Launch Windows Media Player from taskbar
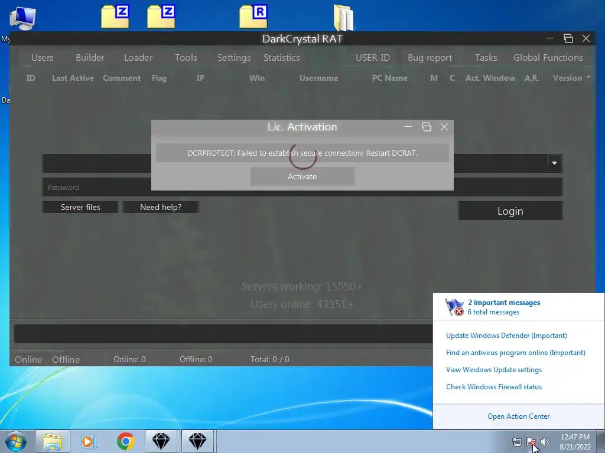Viewport: 605px width, 453px height. point(89,441)
